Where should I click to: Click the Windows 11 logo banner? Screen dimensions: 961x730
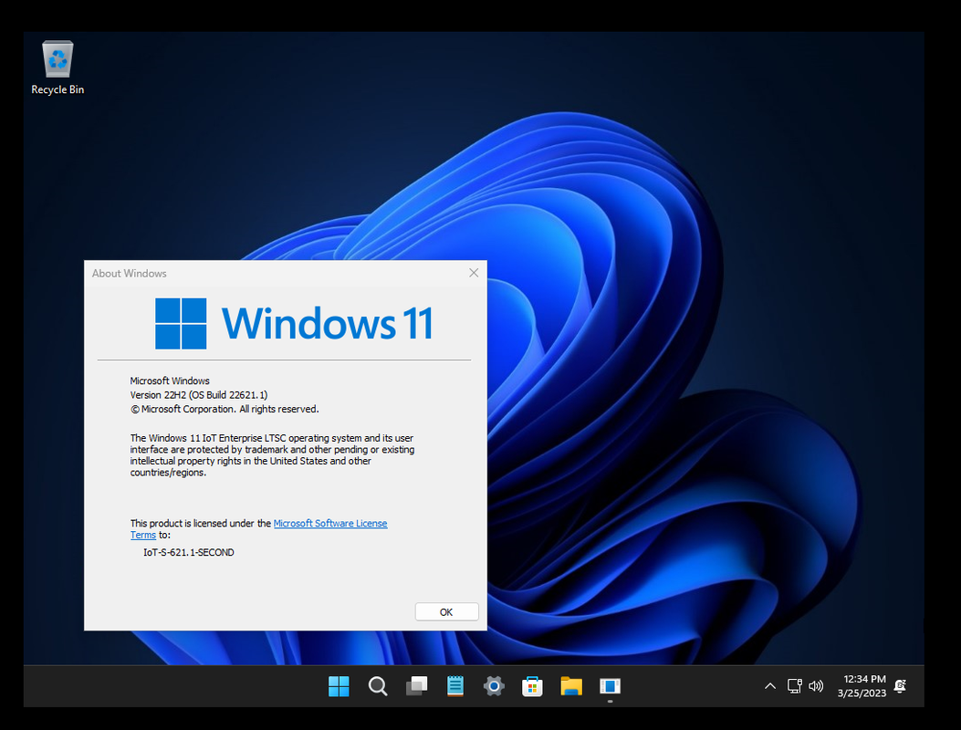click(x=294, y=323)
